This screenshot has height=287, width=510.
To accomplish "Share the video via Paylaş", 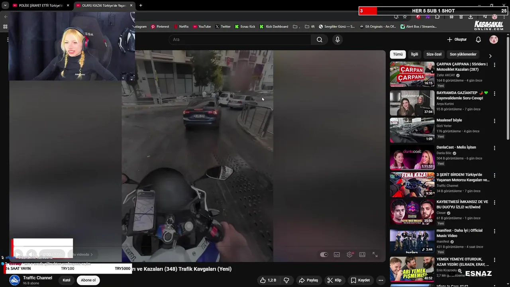I will pyautogui.click(x=308, y=280).
